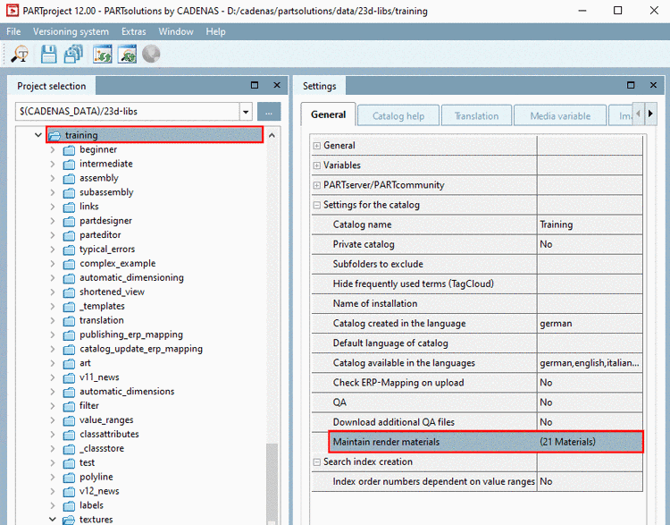Click the first green-arrows window toolbar icon
The height and width of the screenshot is (525, 670).
(x=102, y=55)
